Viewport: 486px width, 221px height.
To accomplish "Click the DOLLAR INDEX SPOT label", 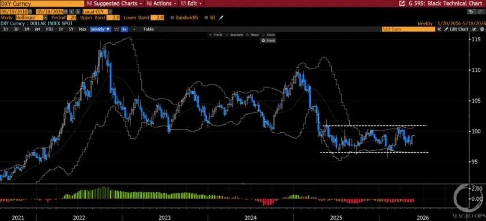I will 51,23.
